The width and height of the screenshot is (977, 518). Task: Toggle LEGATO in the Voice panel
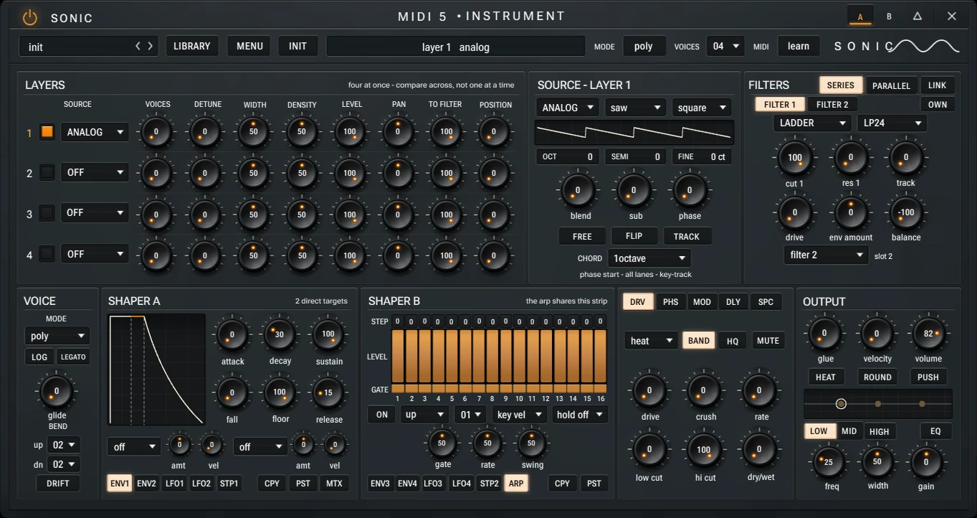click(x=73, y=357)
